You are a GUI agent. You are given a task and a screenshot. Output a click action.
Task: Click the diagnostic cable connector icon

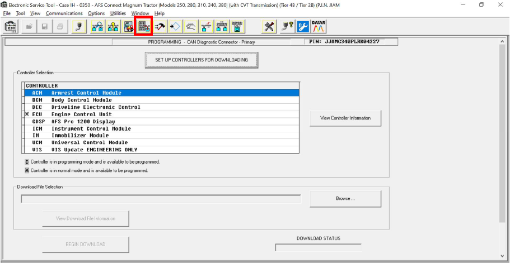click(x=79, y=27)
